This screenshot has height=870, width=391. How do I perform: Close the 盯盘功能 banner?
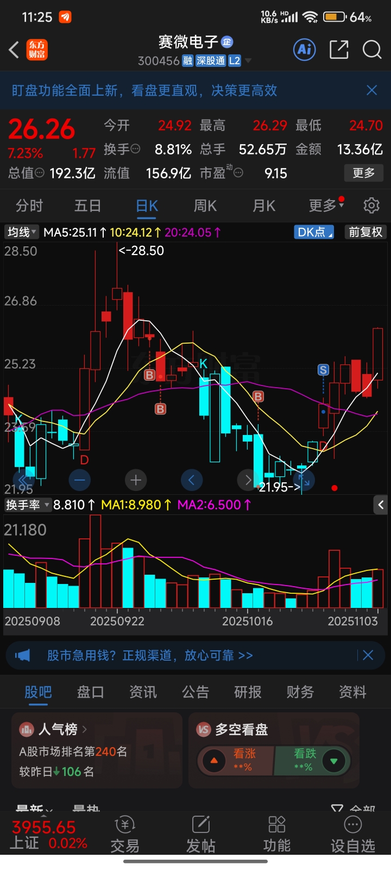372,90
